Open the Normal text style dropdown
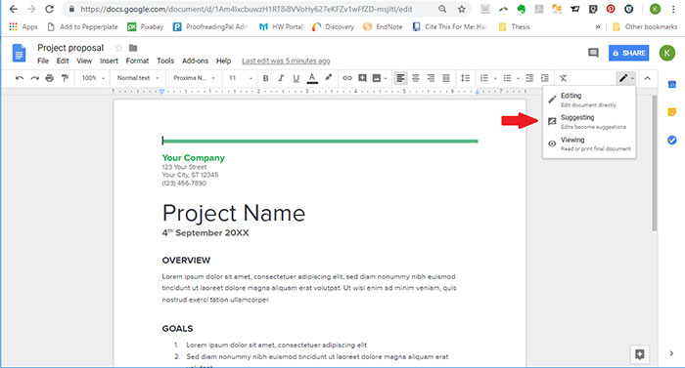The width and height of the screenshot is (685, 368). tap(138, 78)
